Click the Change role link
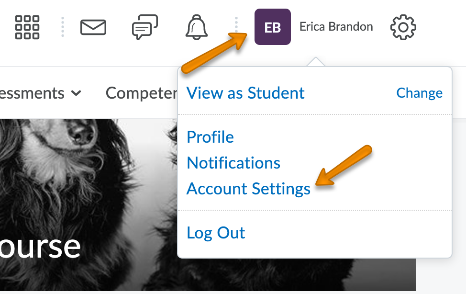 pyautogui.click(x=419, y=93)
